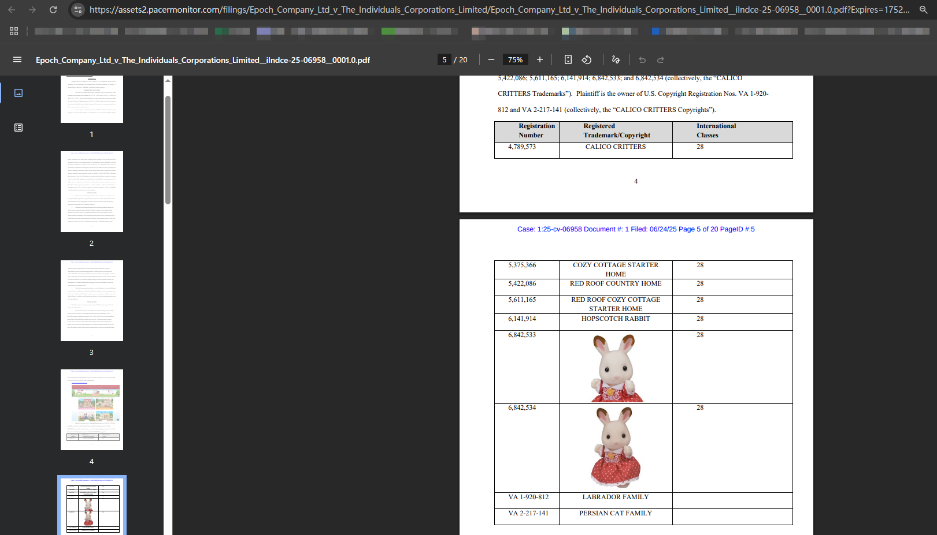The image size is (937, 535).
Task: Open the site information icon in address bar
Action: pos(78,10)
